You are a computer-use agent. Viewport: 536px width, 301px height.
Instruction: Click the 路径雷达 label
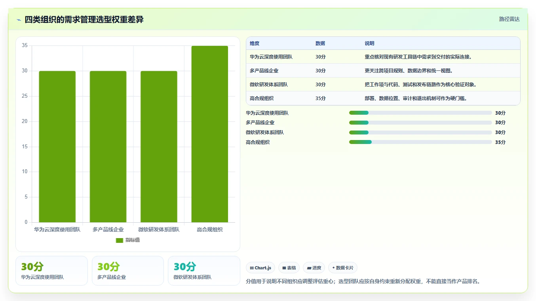click(509, 19)
